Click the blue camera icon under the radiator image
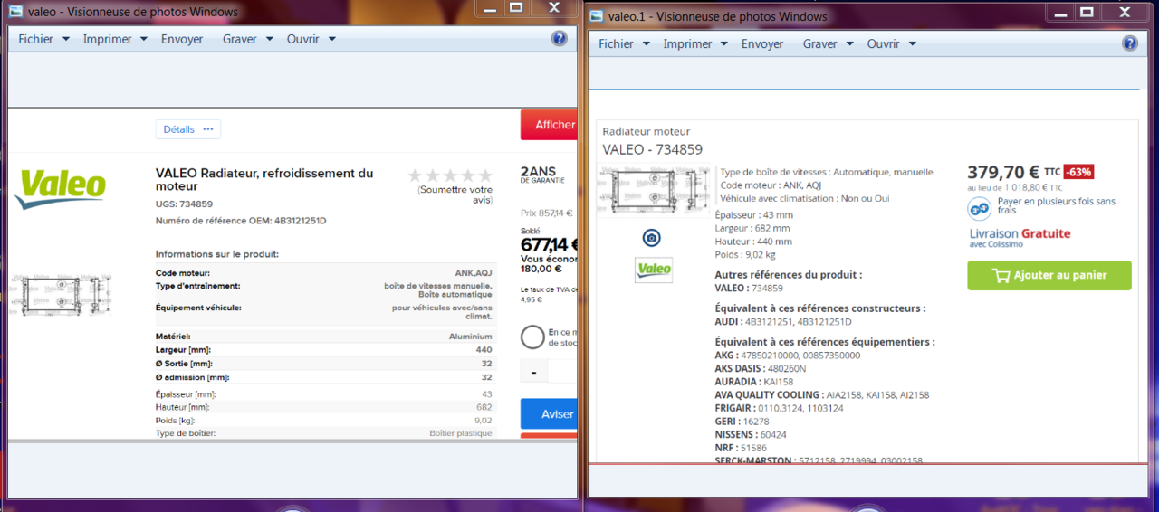 (x=651, y=238)
